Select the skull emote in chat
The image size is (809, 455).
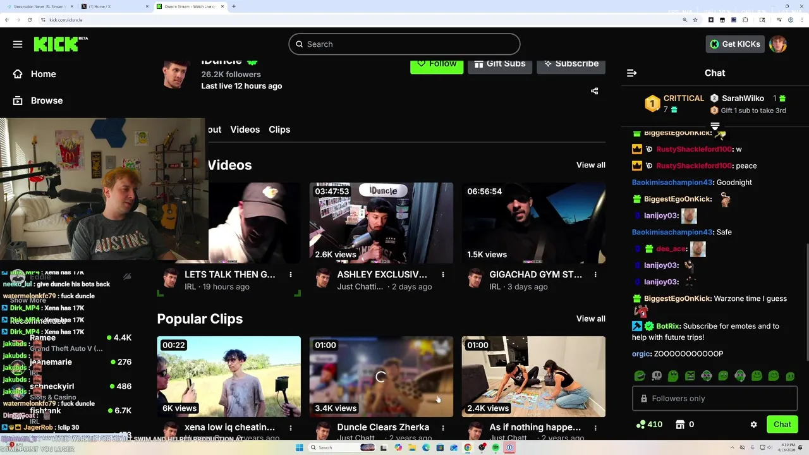click(x=657, y=376)
